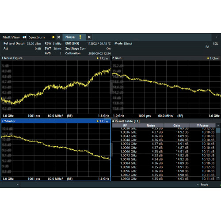Select the 4 Result Table [T1] title
Image resolution: width=221 pixels, height=221 pixels.
(x=126, y=121)
